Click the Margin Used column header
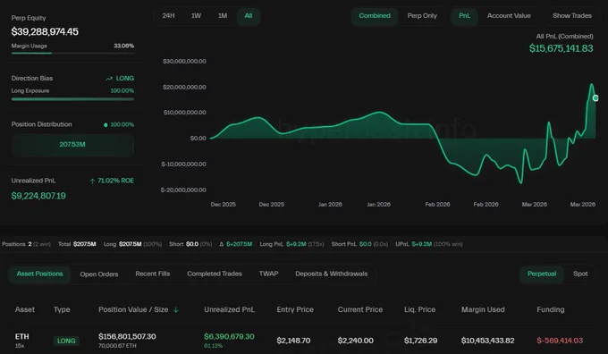The height and width of the screenshot is (354, 608). coord(483,310)
